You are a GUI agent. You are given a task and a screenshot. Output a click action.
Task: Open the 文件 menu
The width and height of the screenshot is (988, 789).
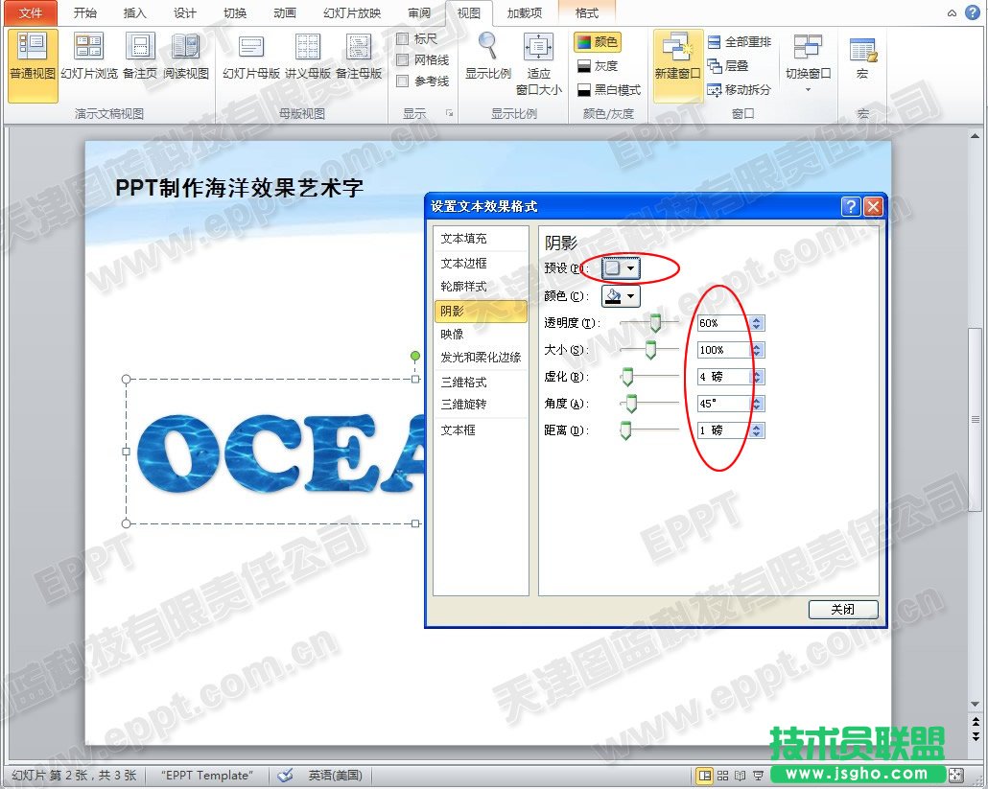pos(30,12)
